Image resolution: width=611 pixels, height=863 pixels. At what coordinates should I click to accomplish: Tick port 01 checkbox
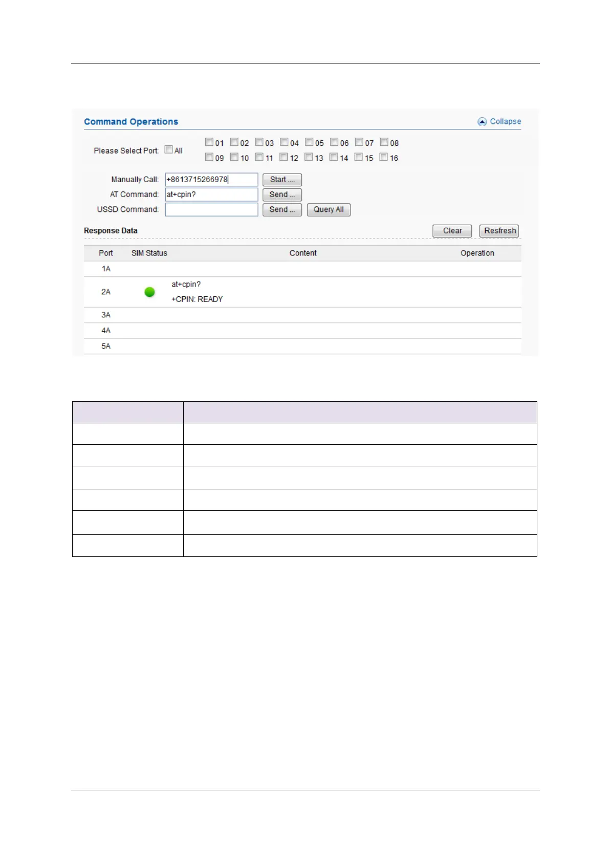click(209, 142)
